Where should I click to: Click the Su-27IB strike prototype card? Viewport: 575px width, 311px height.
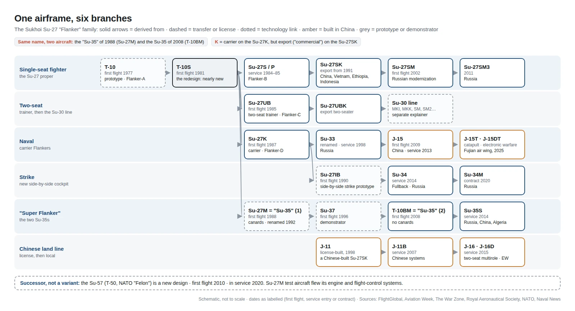[x=349, y=180]
